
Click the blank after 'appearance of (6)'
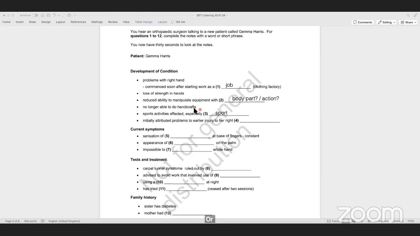(x=194, y=143)
